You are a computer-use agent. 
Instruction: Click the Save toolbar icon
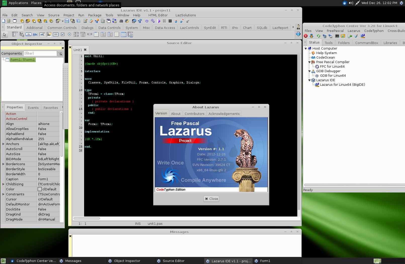(67, 21)
